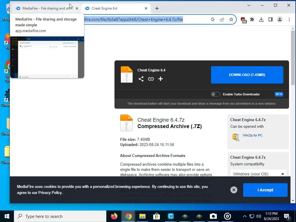Click the plus icon under Cheat Engine 6.4
This screenshot has height=222, width=296.
click(160, 79)
